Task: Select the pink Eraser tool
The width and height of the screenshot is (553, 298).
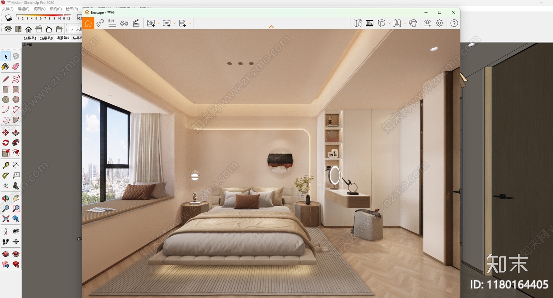Action: pos(16,67)
